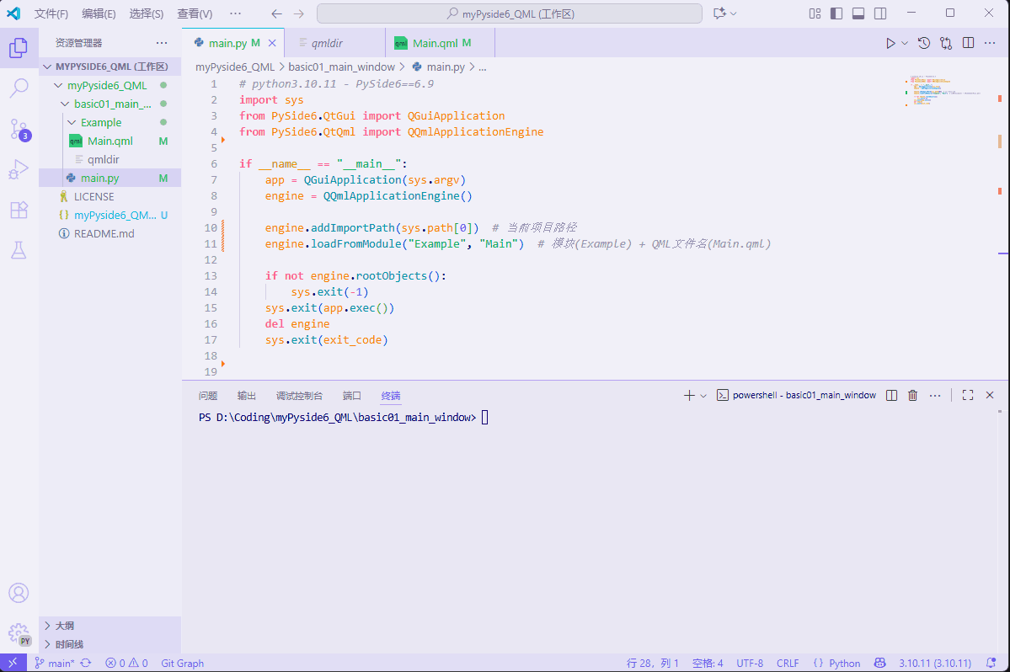Viewport: 1010px width, 672px height.
Task: Open the Accounts menu icon
Action: (x=19, y=593)
